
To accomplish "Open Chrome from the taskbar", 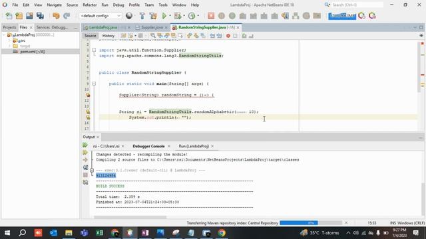I will click(222, 233).
